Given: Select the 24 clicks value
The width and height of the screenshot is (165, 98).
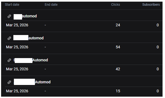Looking at the screenshot, I should [118, 25].
